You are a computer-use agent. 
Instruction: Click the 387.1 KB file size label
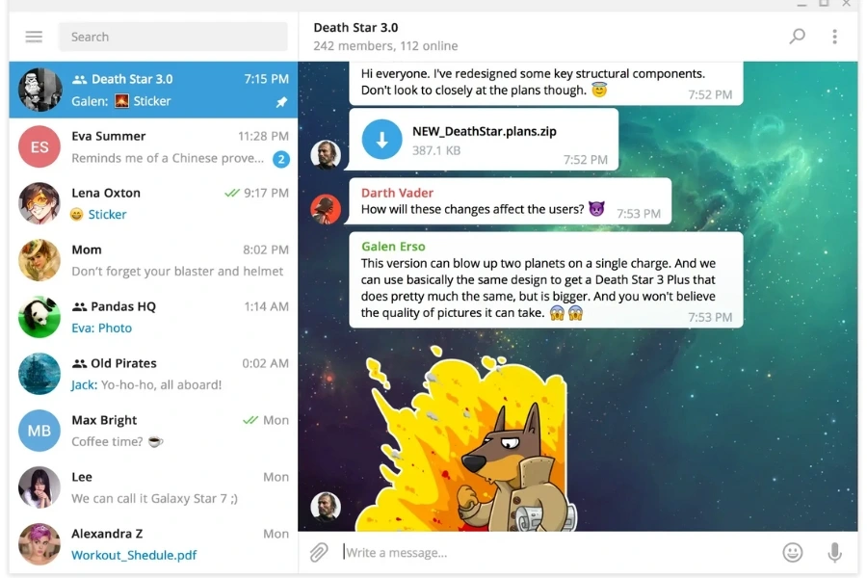436,150
